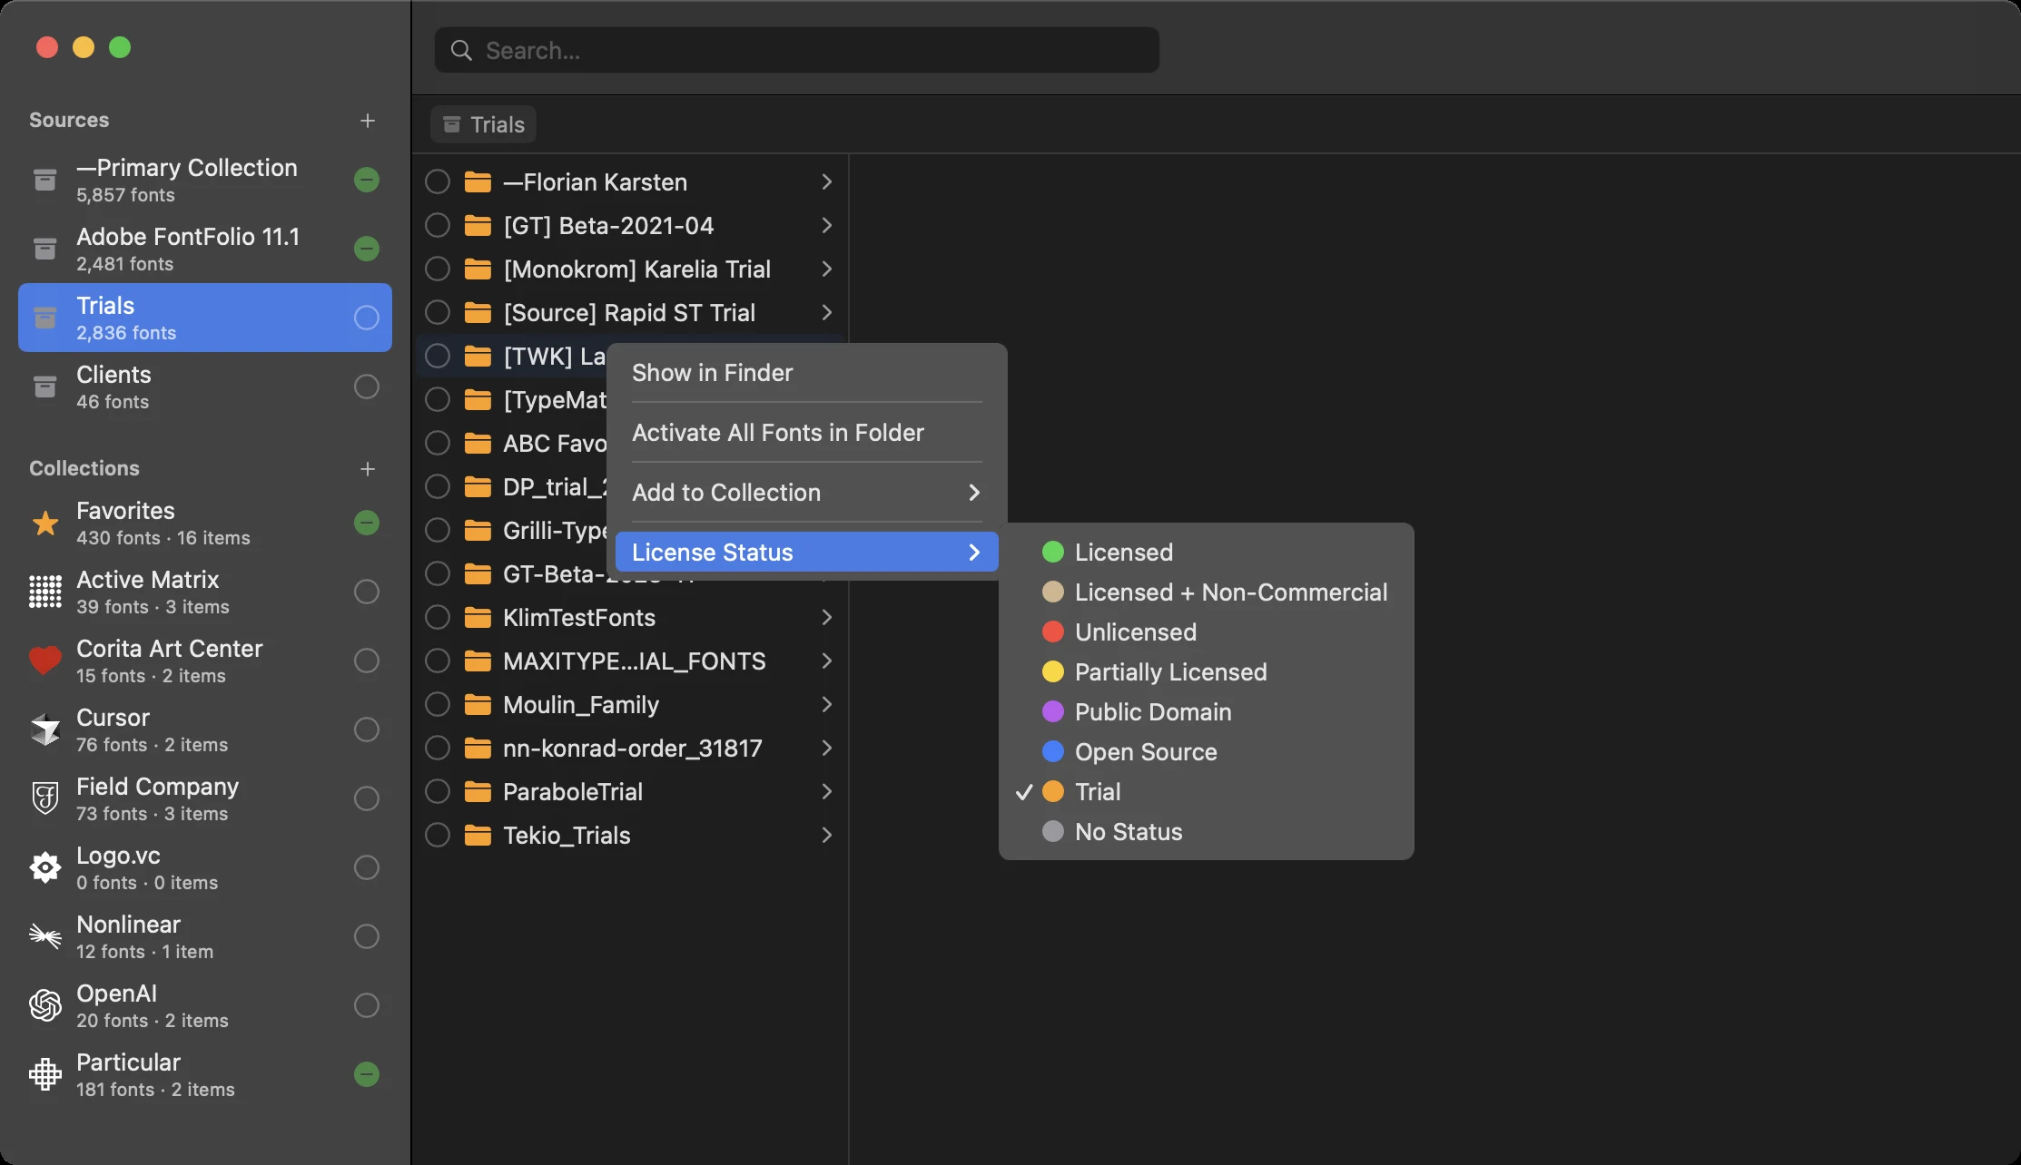This screenshot has width=2021, height=1165.
Task: Add a new collection with plus icon
Action: click(368, 469)
